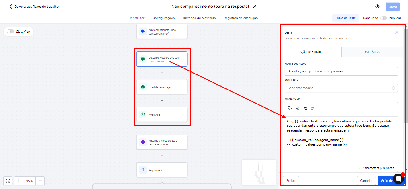Viewport: 408px width, 189px height.
Task: Zoom in with the plus button
Action: pos(19,181)
